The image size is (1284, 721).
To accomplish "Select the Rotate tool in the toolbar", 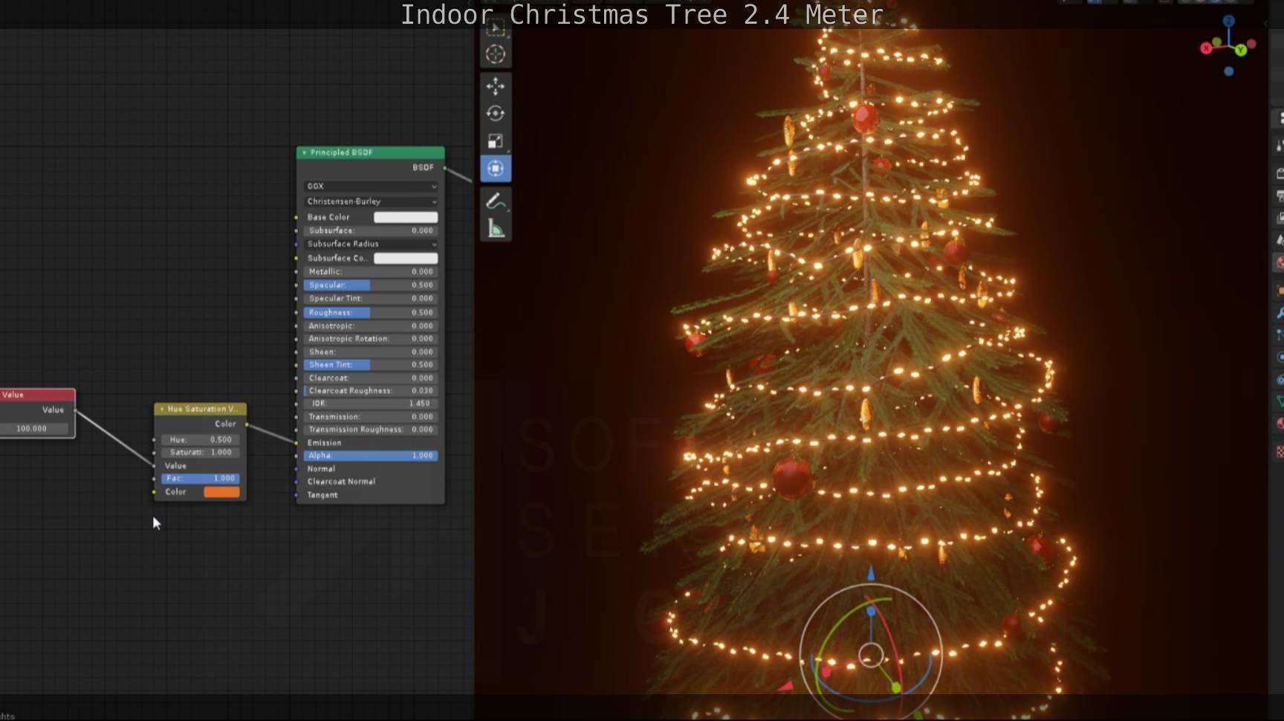I will (x=496, y=114).
